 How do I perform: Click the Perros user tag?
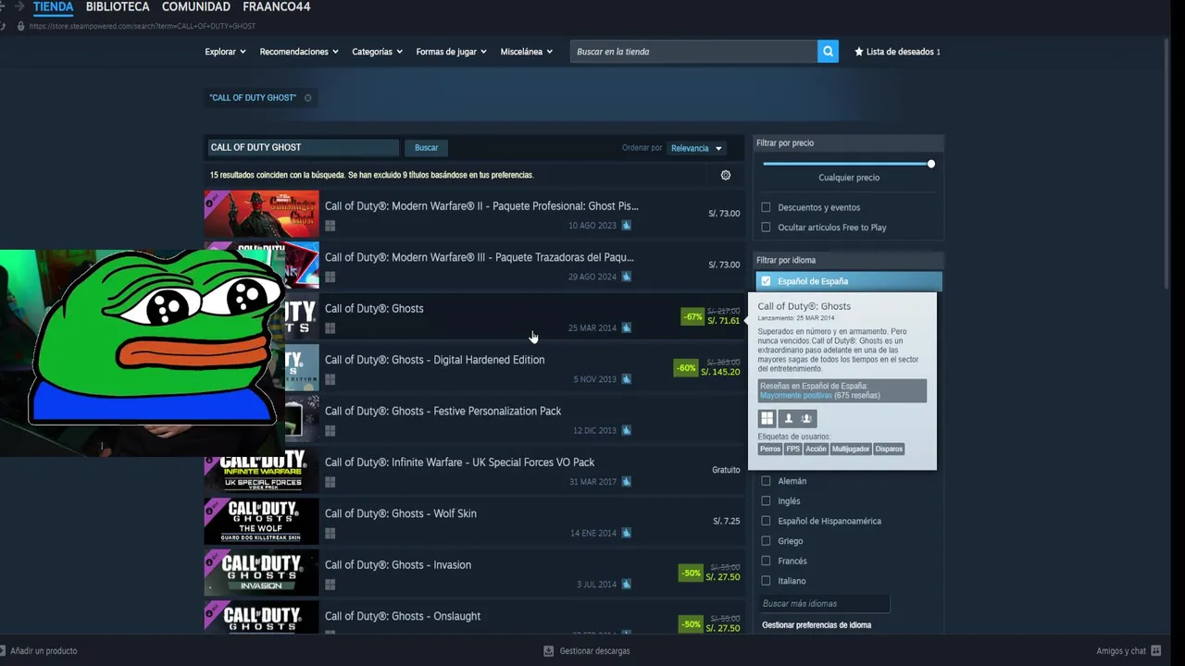pyautogui.click(x=770, y=450)
